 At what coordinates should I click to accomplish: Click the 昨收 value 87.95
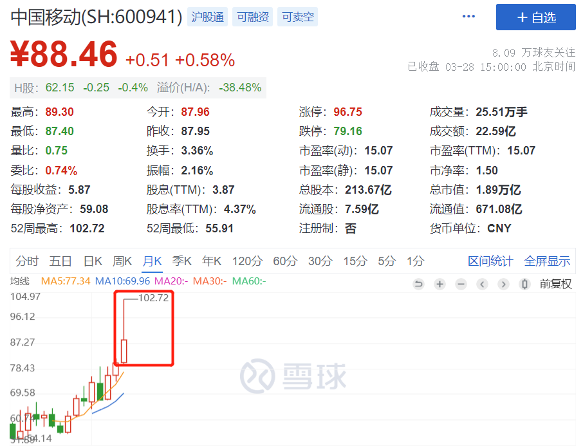[195, 131]
